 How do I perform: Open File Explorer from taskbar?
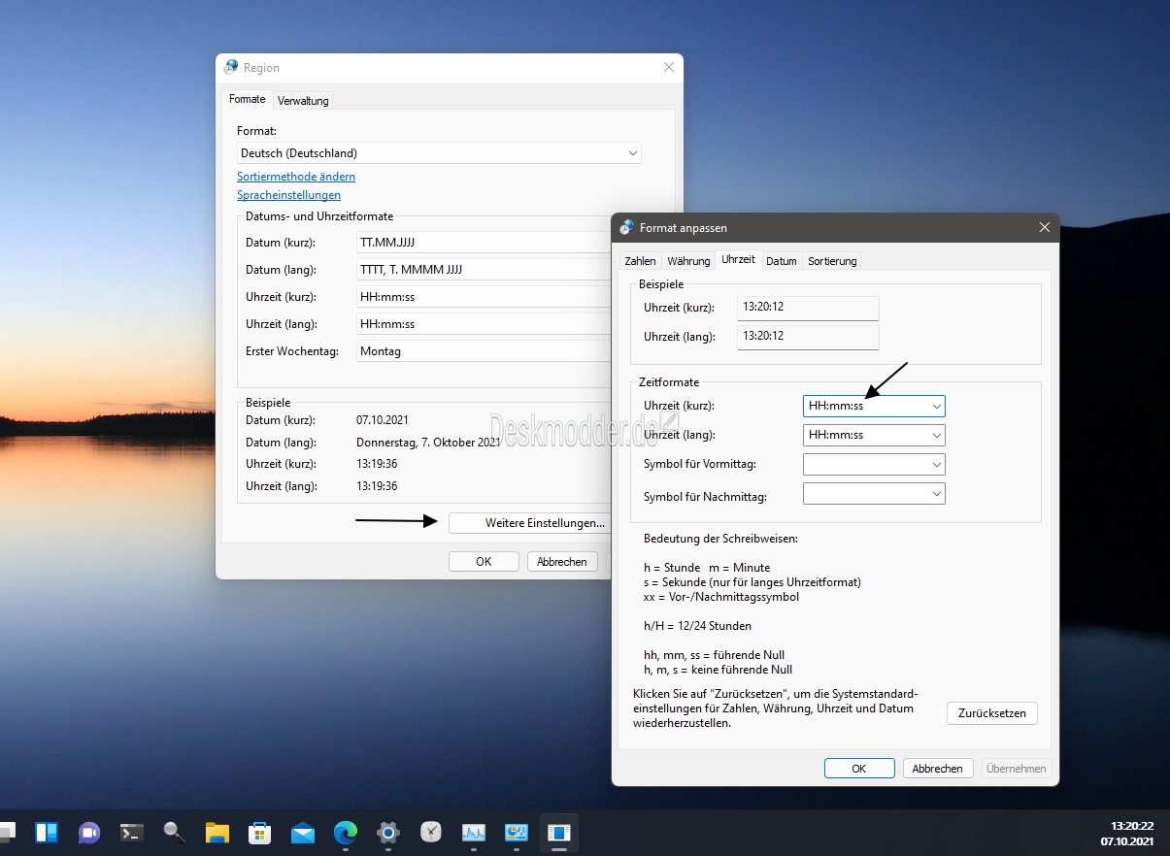click(217, 832)
